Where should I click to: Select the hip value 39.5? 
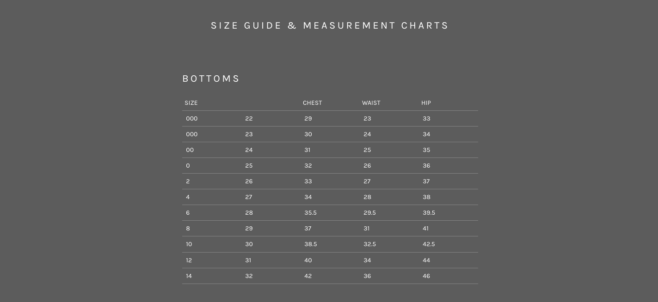[x=429, y=213]
